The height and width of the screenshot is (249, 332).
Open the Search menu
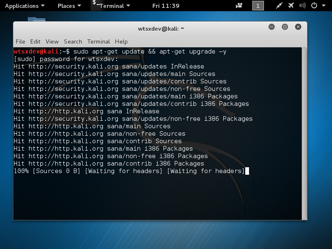[73, 41]
